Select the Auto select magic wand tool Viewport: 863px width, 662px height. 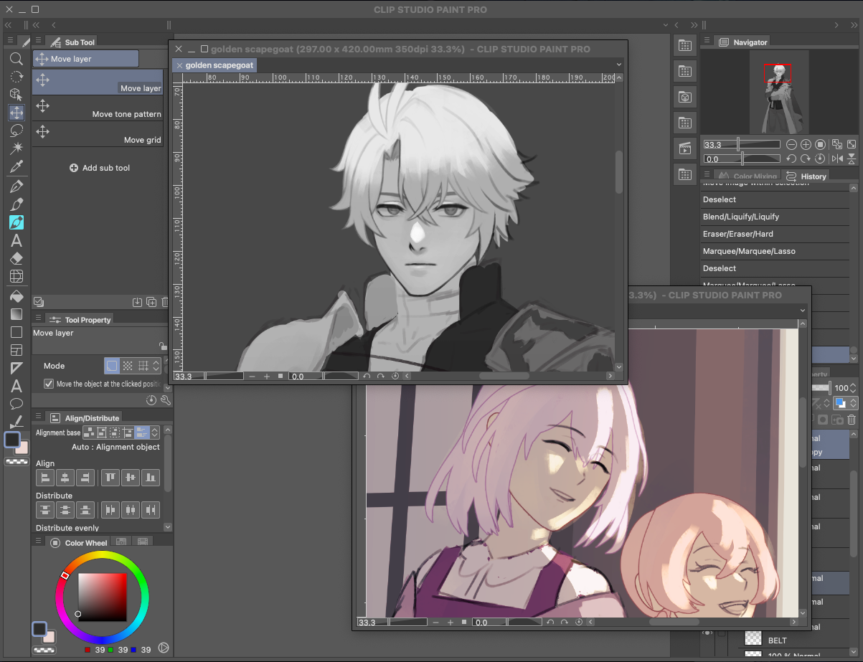click(x=16, y=148)
